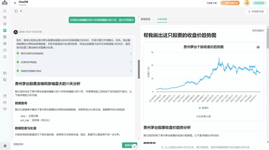Image resolution: width=269 pixels, height=150 pixels.
Task: Open the user avatar in the top bar
Action: tap(247, 3)
